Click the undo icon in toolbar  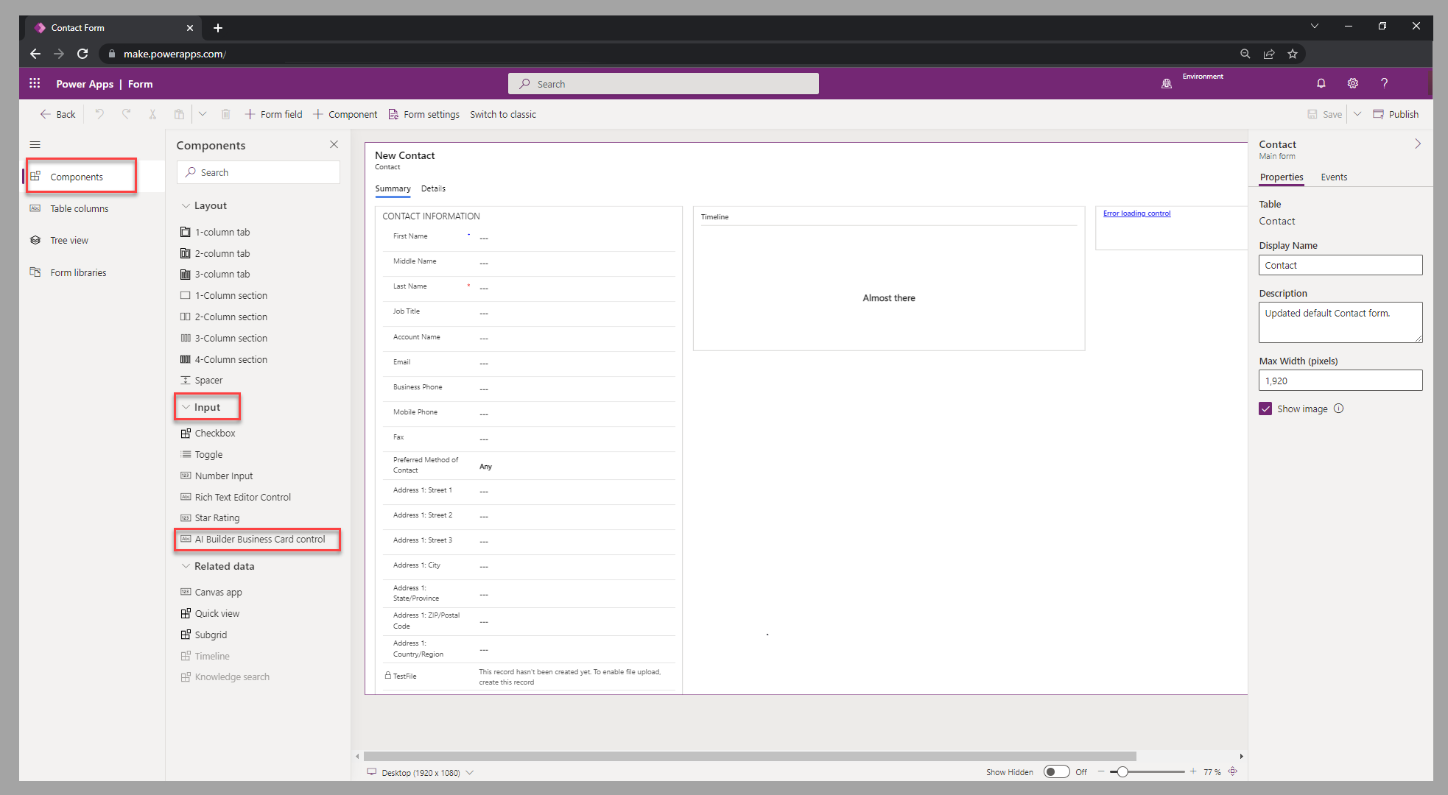pyautogui.click(x=100, y=114)
